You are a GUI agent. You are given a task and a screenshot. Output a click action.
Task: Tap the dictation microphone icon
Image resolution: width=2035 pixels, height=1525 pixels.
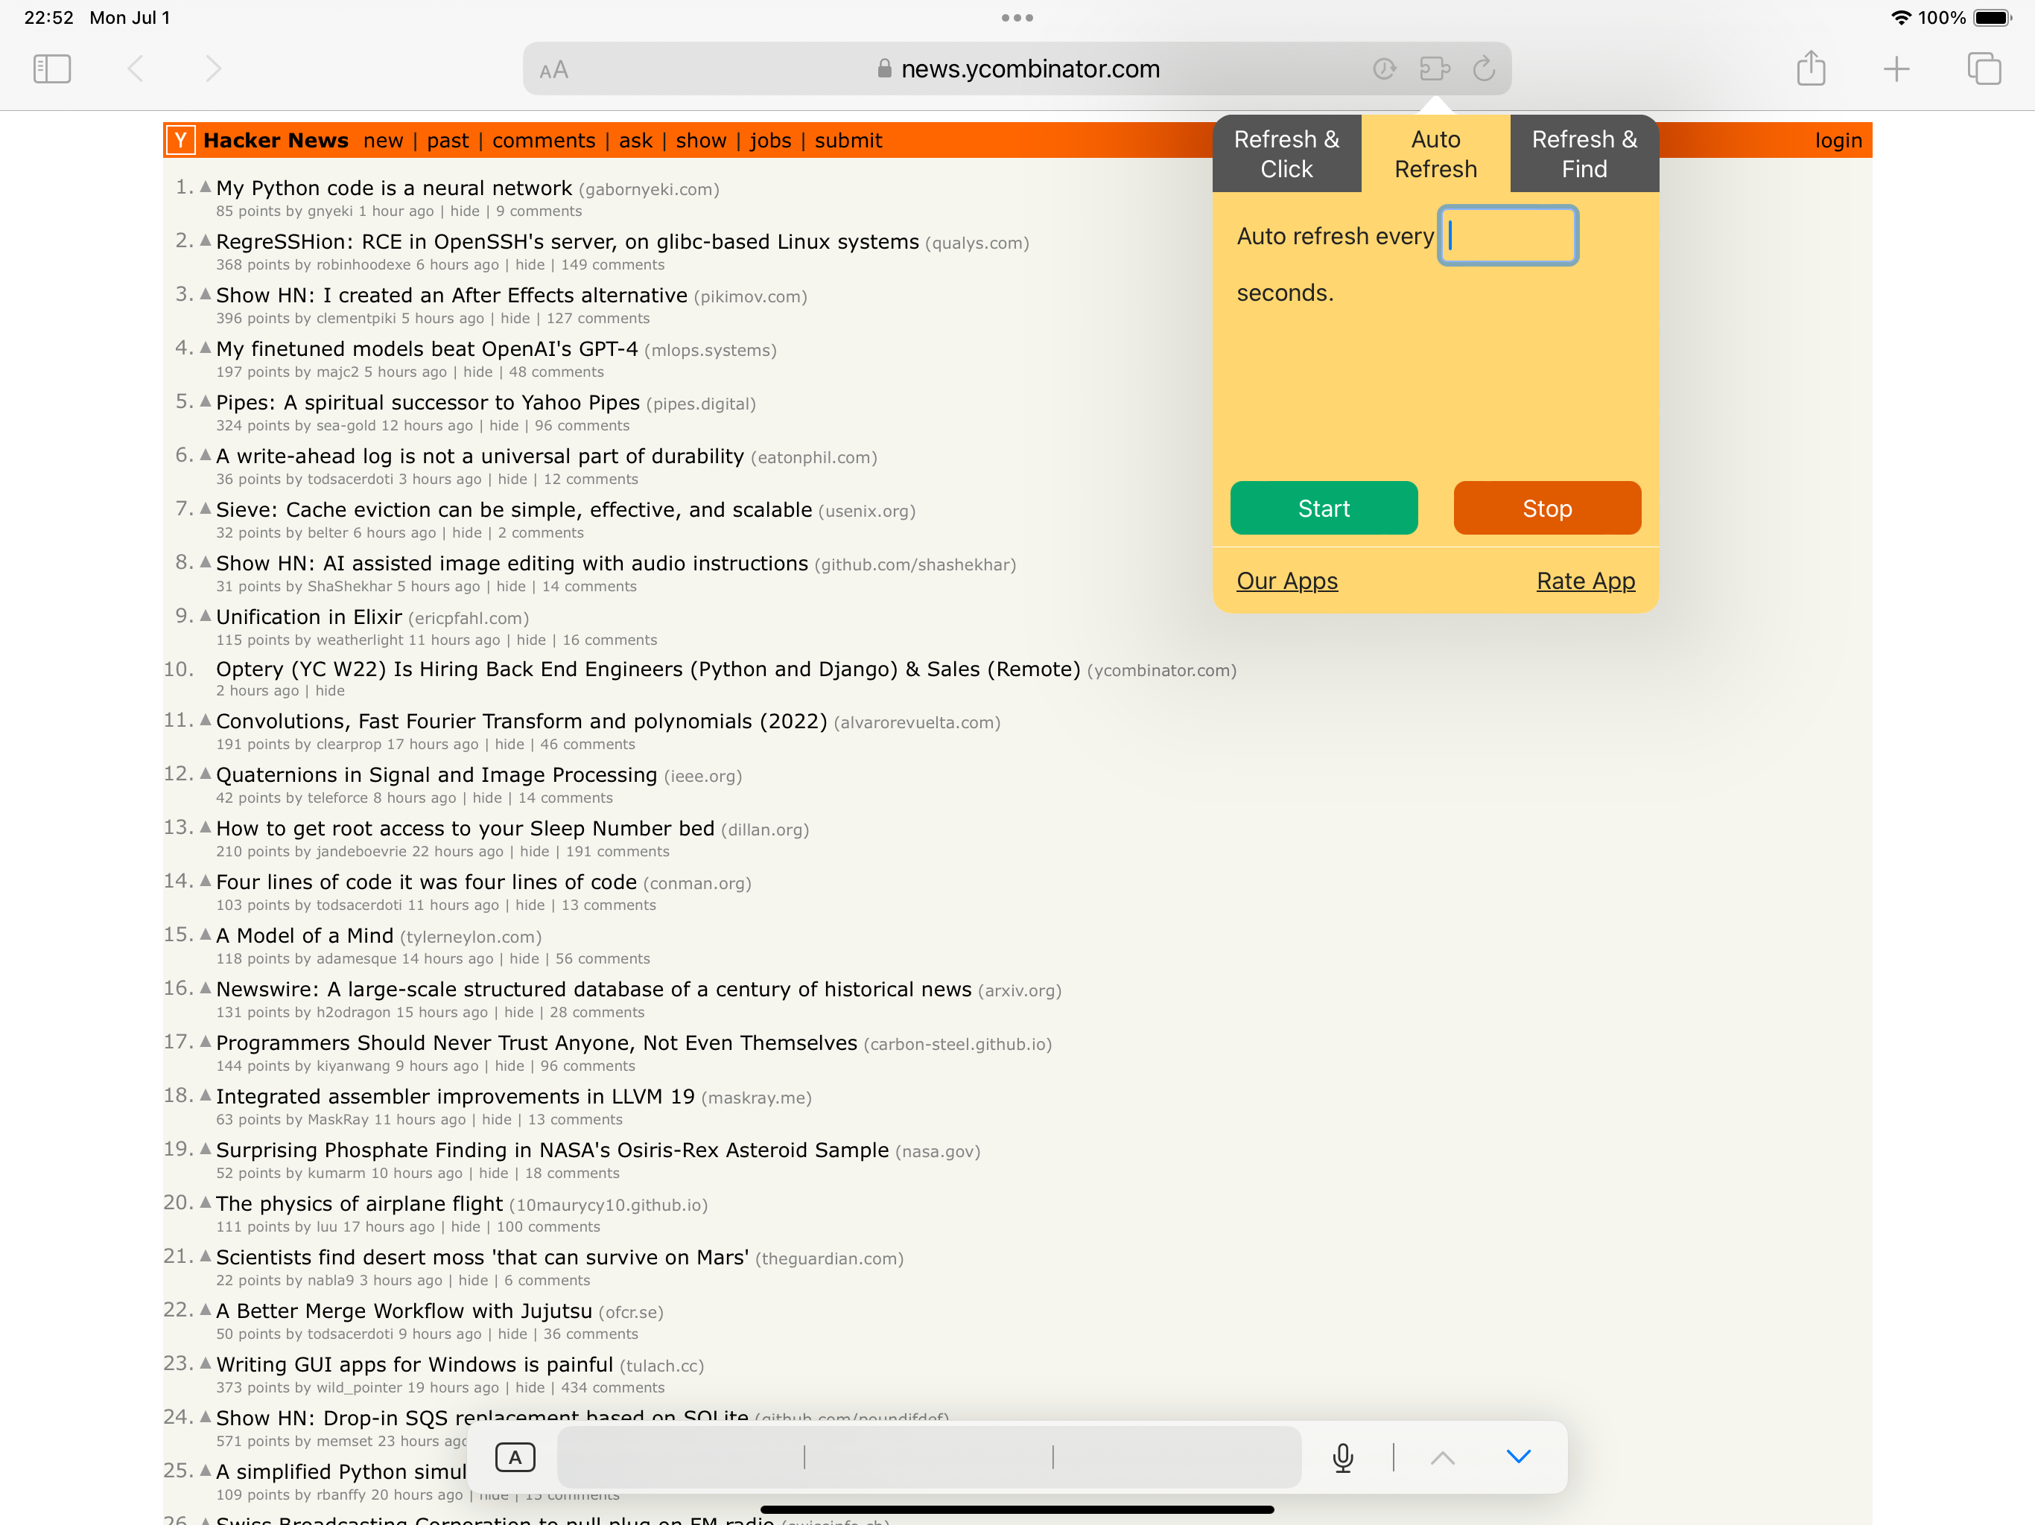pyautogui.click(x=1343, y=1457)
